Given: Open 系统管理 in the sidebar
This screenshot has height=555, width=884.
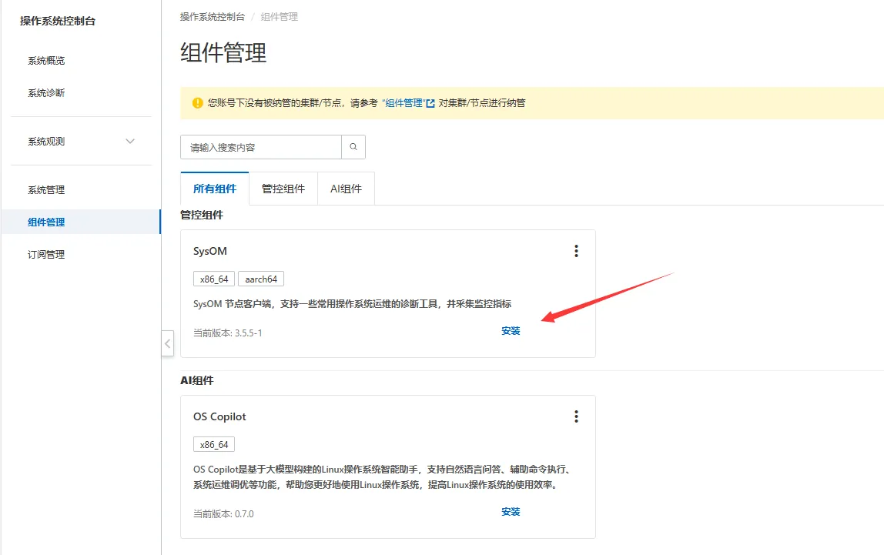Looking at the screenshot, I should (46, 190).
